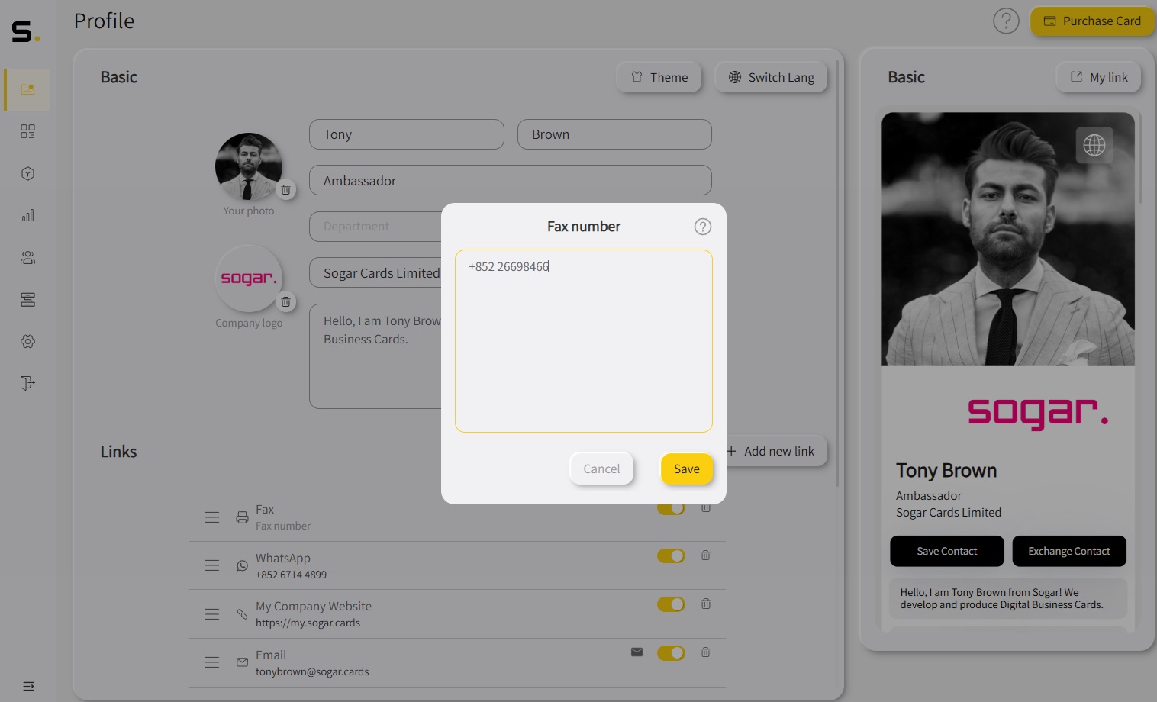Toggle the Email link switch
The image size is (1157, 702).
pyautogui.click(x=671, y=653)
